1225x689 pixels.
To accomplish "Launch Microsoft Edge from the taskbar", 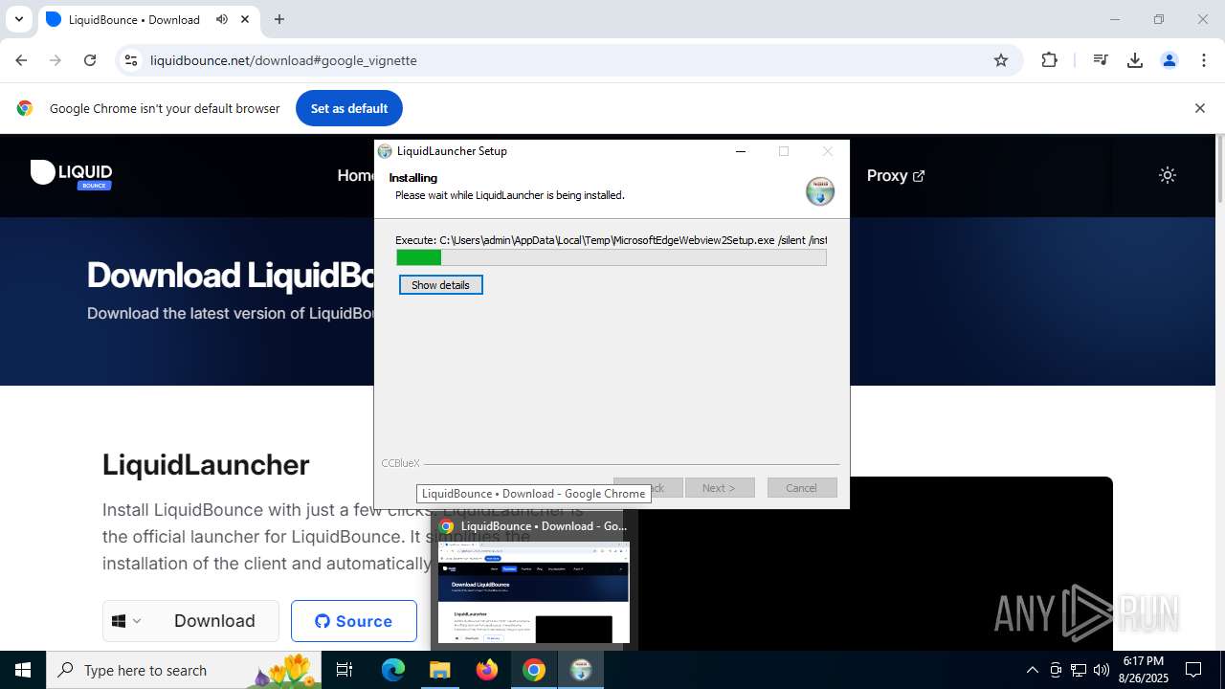I will [x=393, y=670].
